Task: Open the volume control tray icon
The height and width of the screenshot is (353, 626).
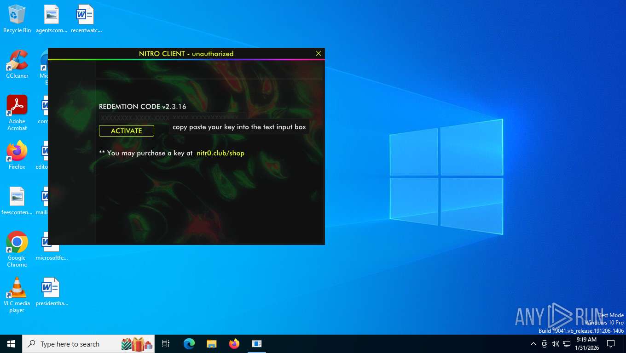Action: pyautogui.click(x=556, y=344)
